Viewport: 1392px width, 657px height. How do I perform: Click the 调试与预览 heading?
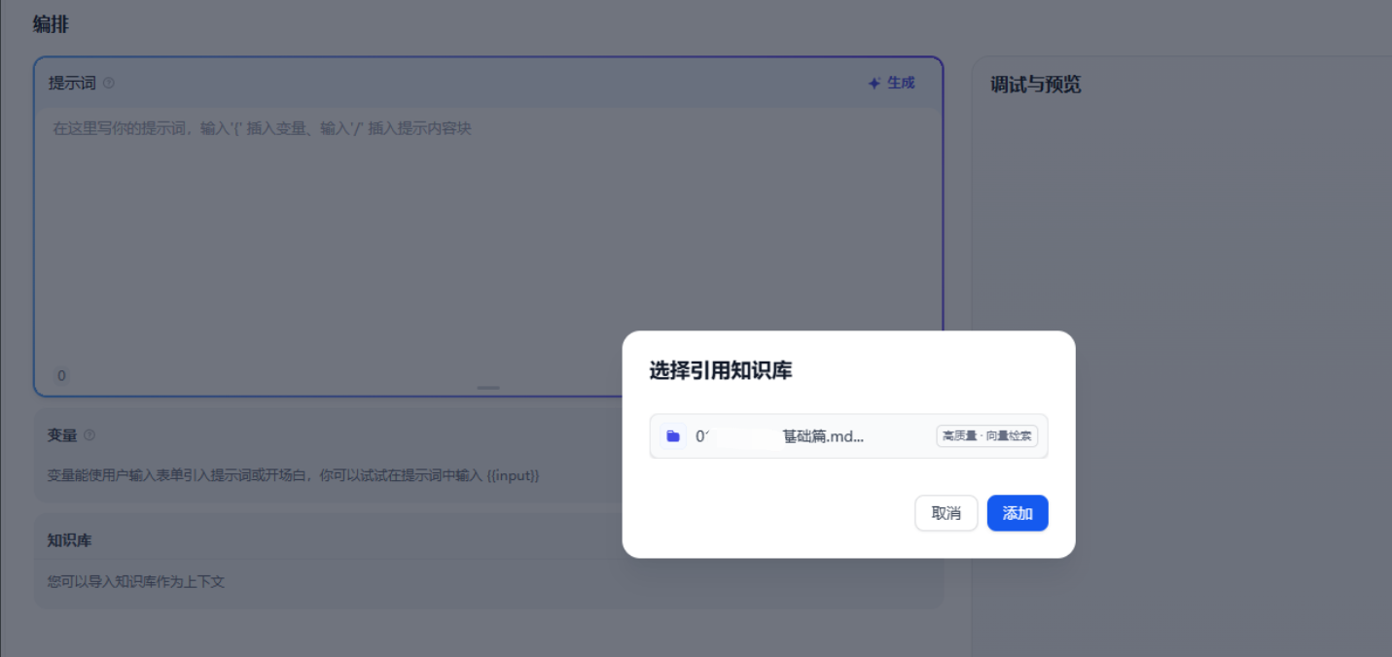point(1036,85)
